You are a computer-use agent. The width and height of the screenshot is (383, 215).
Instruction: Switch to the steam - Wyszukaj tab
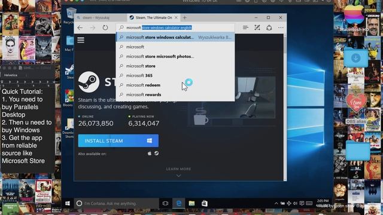(x=101, y=17)
